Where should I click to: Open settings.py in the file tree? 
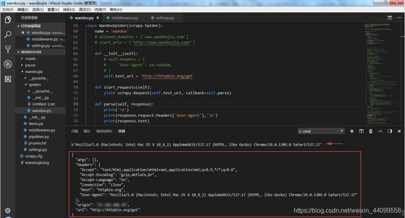coord(40,149)
